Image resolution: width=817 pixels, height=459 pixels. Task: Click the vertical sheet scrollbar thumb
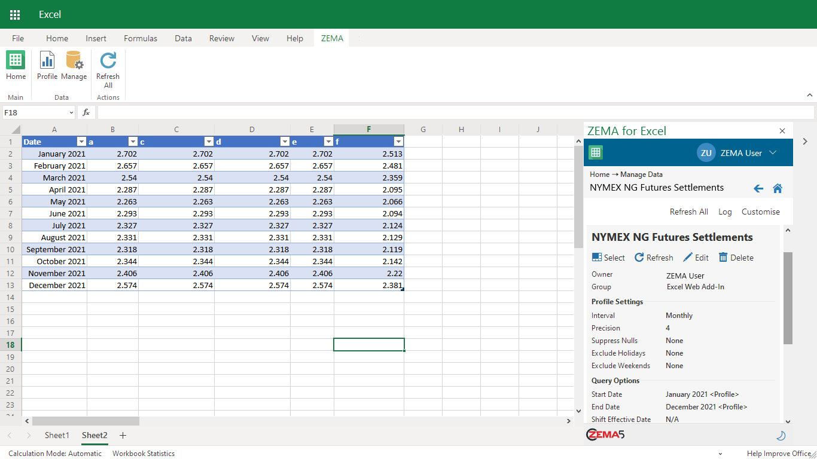[x=578, y=197]
